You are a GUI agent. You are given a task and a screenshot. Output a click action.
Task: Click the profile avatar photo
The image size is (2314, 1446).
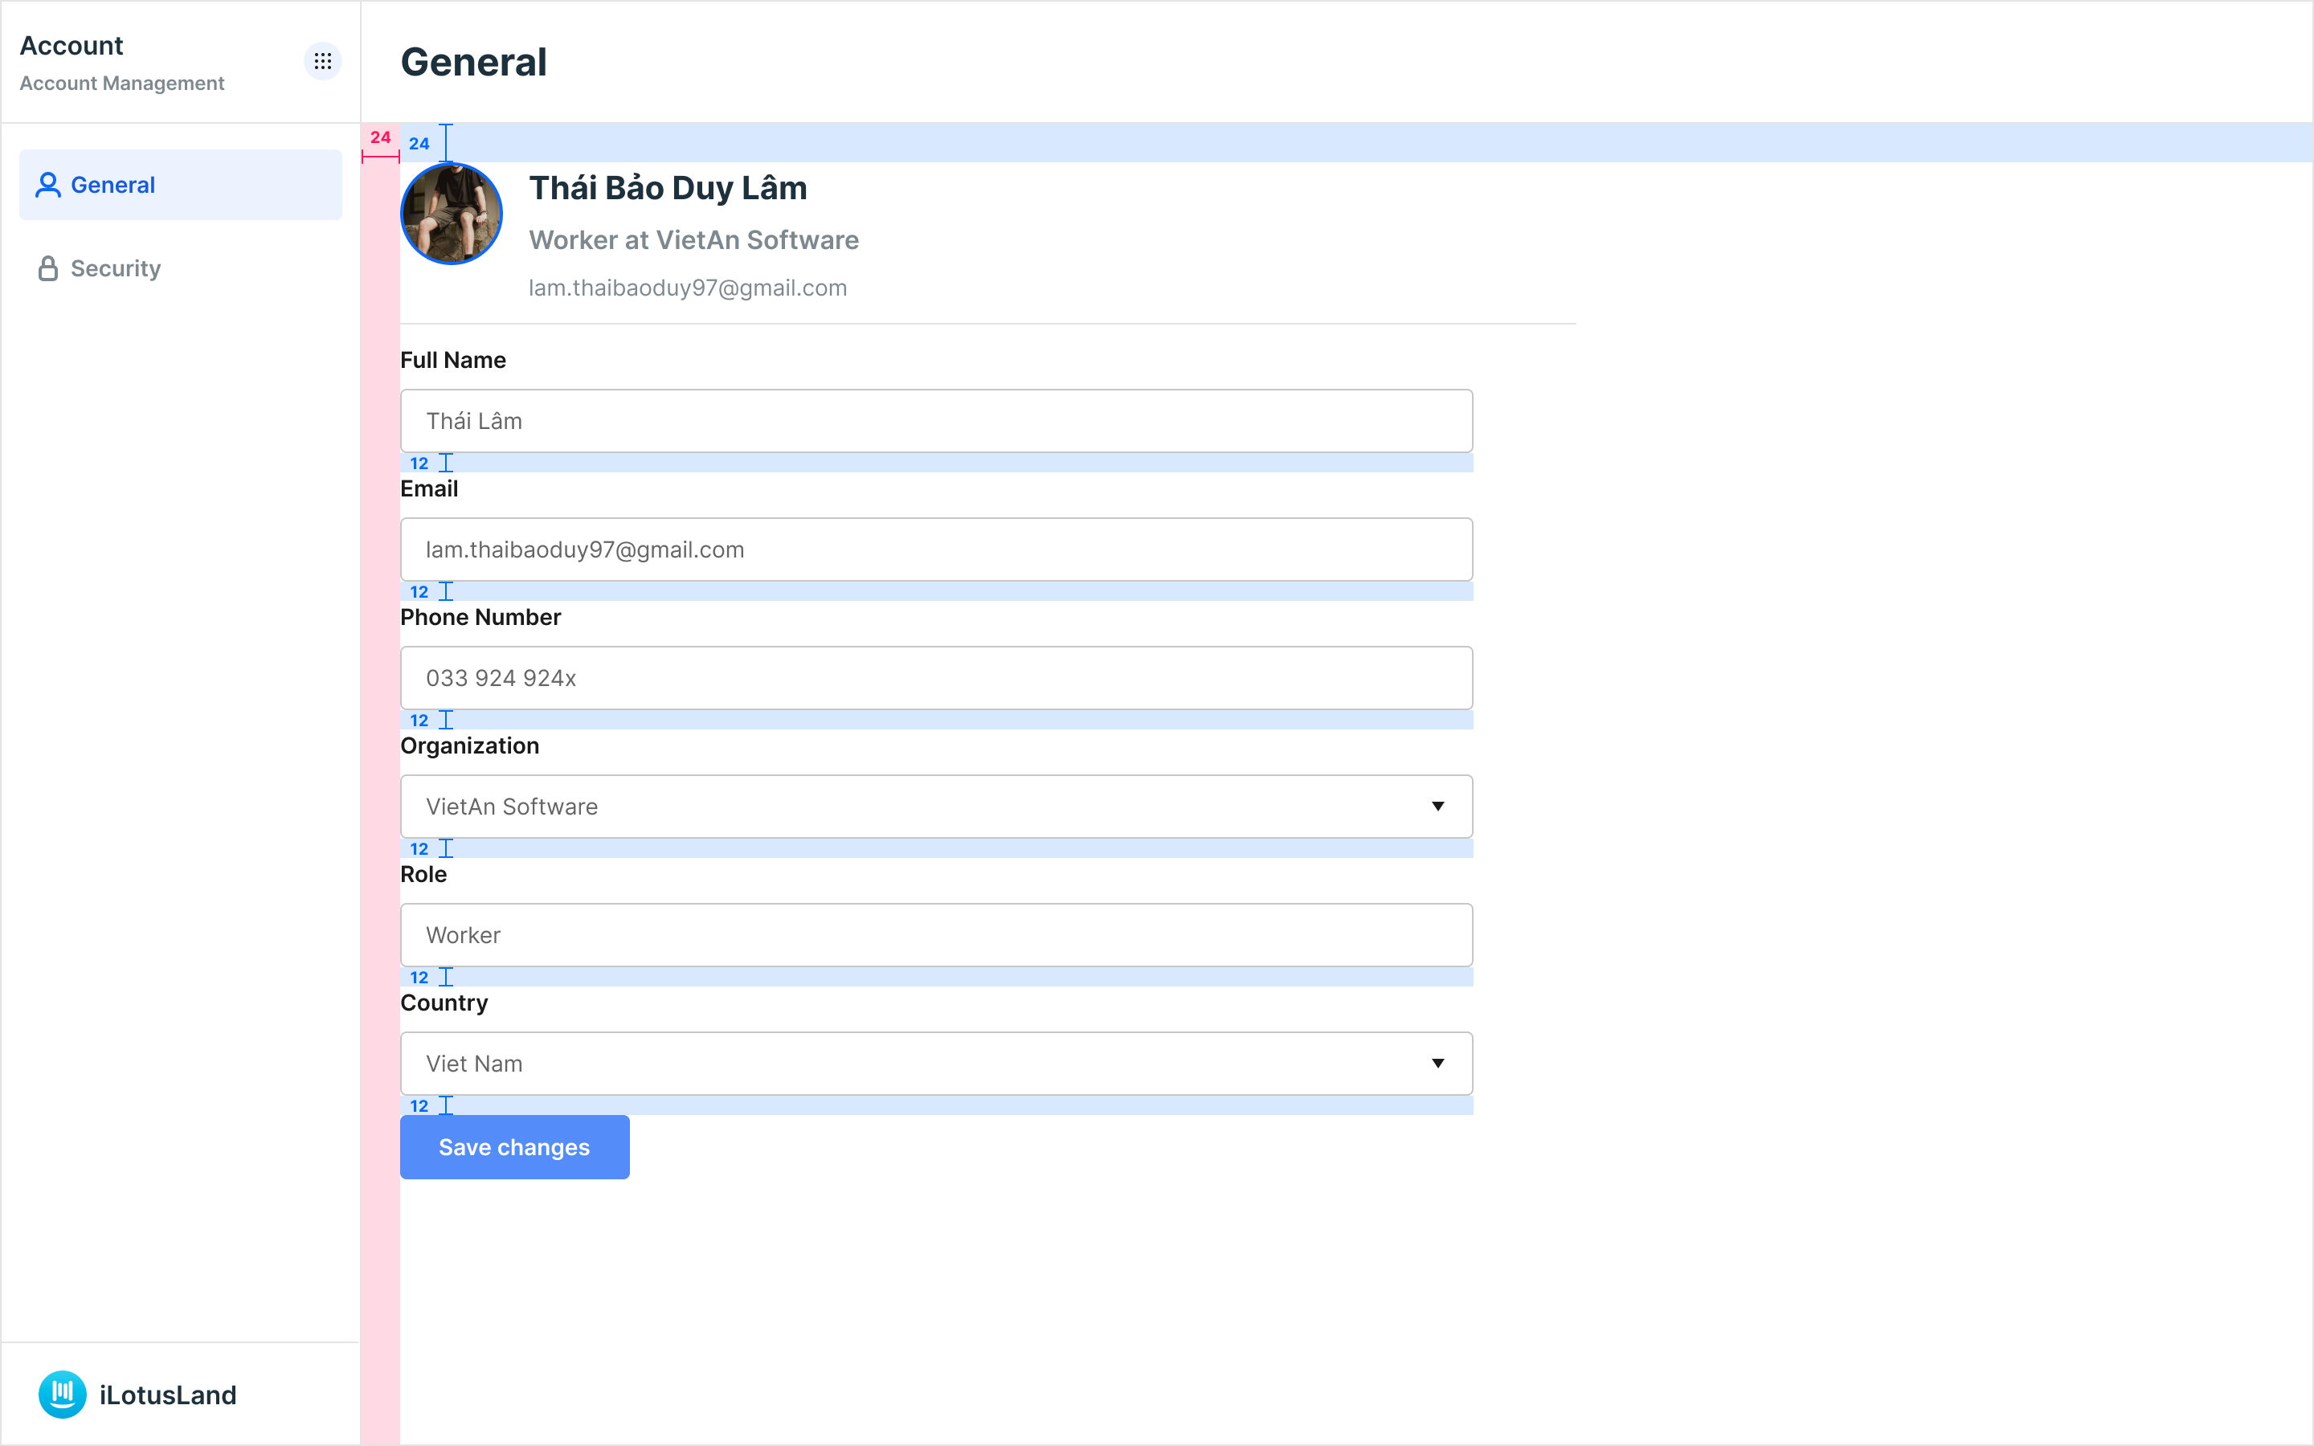(x=452, y=214)
